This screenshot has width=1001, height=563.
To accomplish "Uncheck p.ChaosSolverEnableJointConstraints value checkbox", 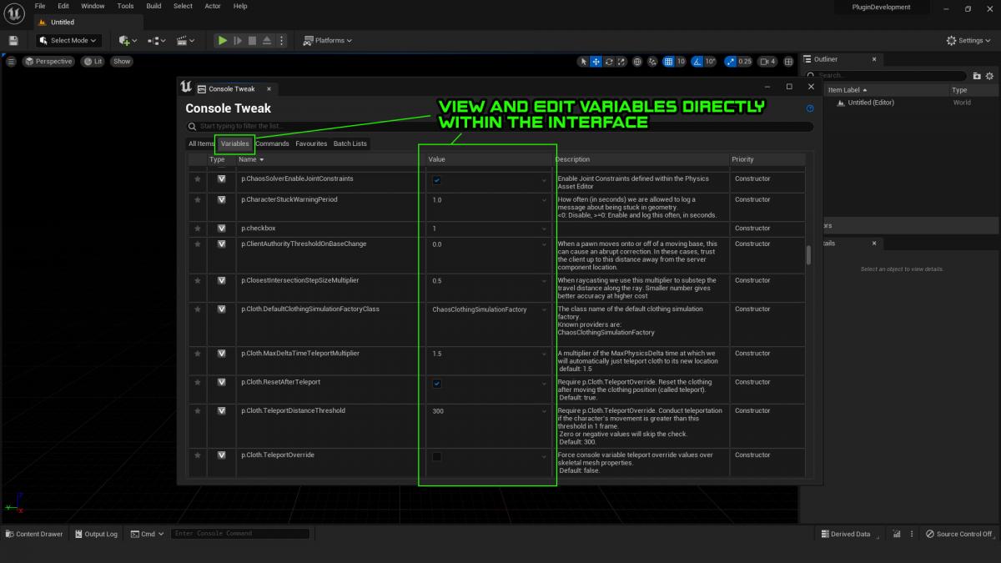I will pos(437,180).
